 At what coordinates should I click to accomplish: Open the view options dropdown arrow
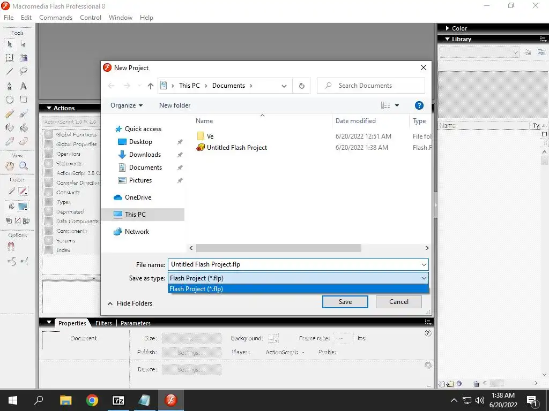397,105
